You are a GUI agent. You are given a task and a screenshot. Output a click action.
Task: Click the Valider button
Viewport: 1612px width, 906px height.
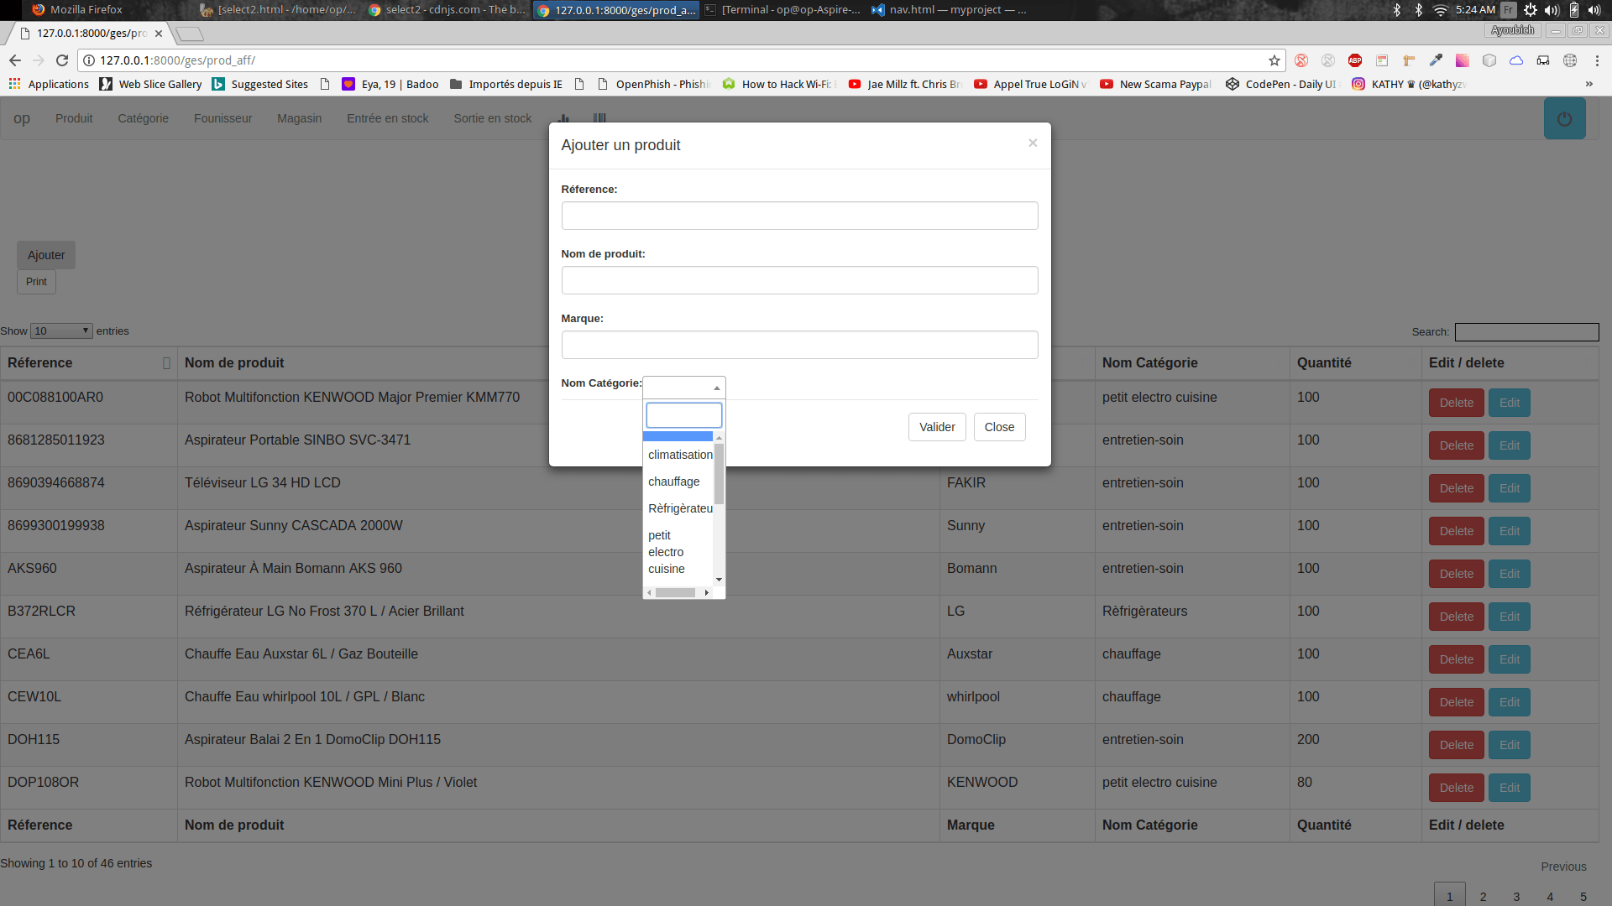(x=936, y=427)
